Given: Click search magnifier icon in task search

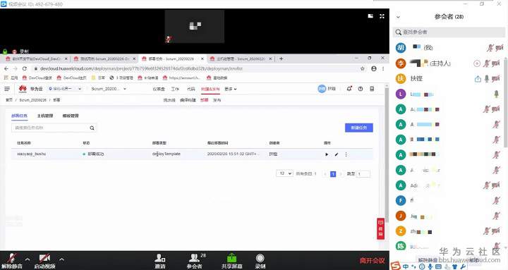Looking at the screenshot, I should (x=92, y=128).
